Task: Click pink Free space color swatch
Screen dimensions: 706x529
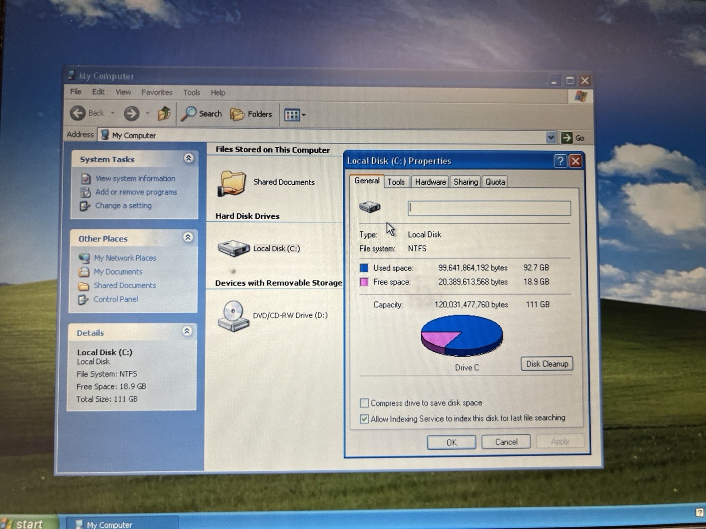Action: 364,282
